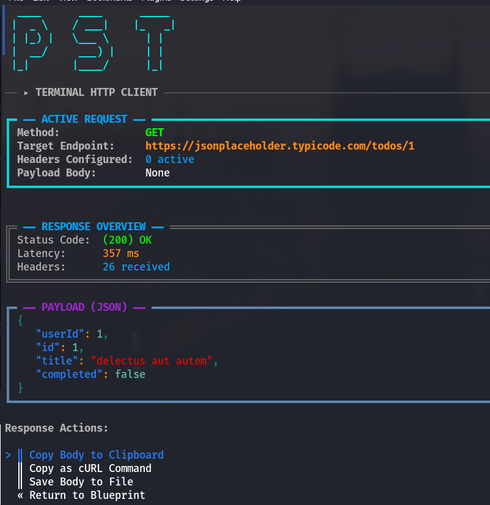Select the Copy Body to Clipboard action
The height and width of the screenshot is (505, 490).
(97, 455)
